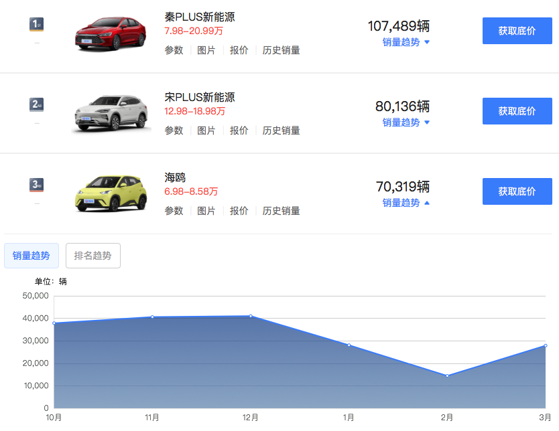Image resolution: width=559 pixels, height=431 pixels.
Task: Open the red 秦PLUS新能源 car image
Action: [111, 34]
